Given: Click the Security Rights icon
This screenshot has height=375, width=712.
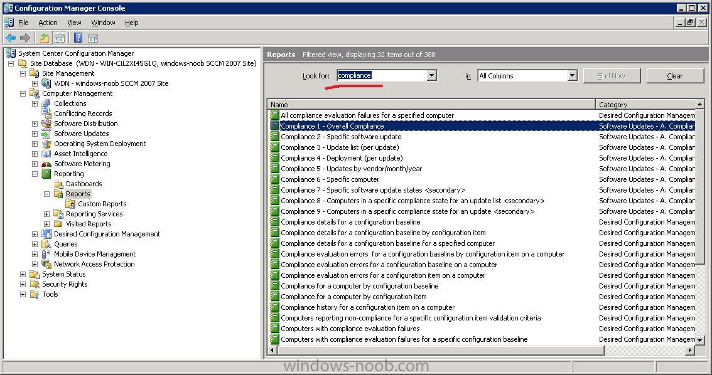Looking at the screenshot, I should tap(35, 284).
